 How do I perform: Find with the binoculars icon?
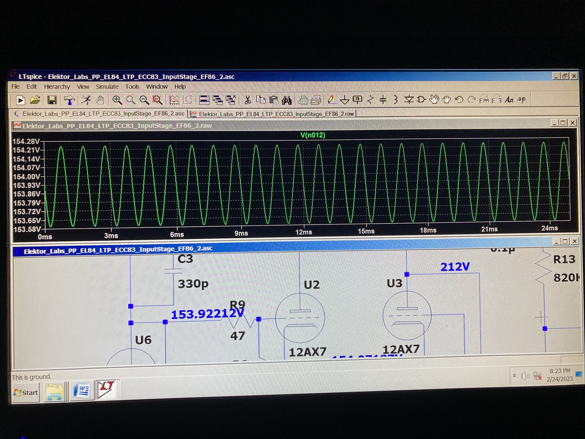[287, 100]
